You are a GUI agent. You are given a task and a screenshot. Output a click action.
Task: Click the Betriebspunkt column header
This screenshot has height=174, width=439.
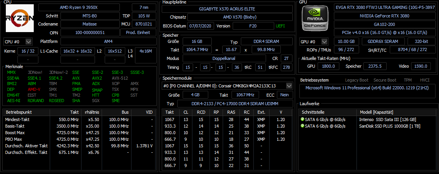click(x=26, y=112)
